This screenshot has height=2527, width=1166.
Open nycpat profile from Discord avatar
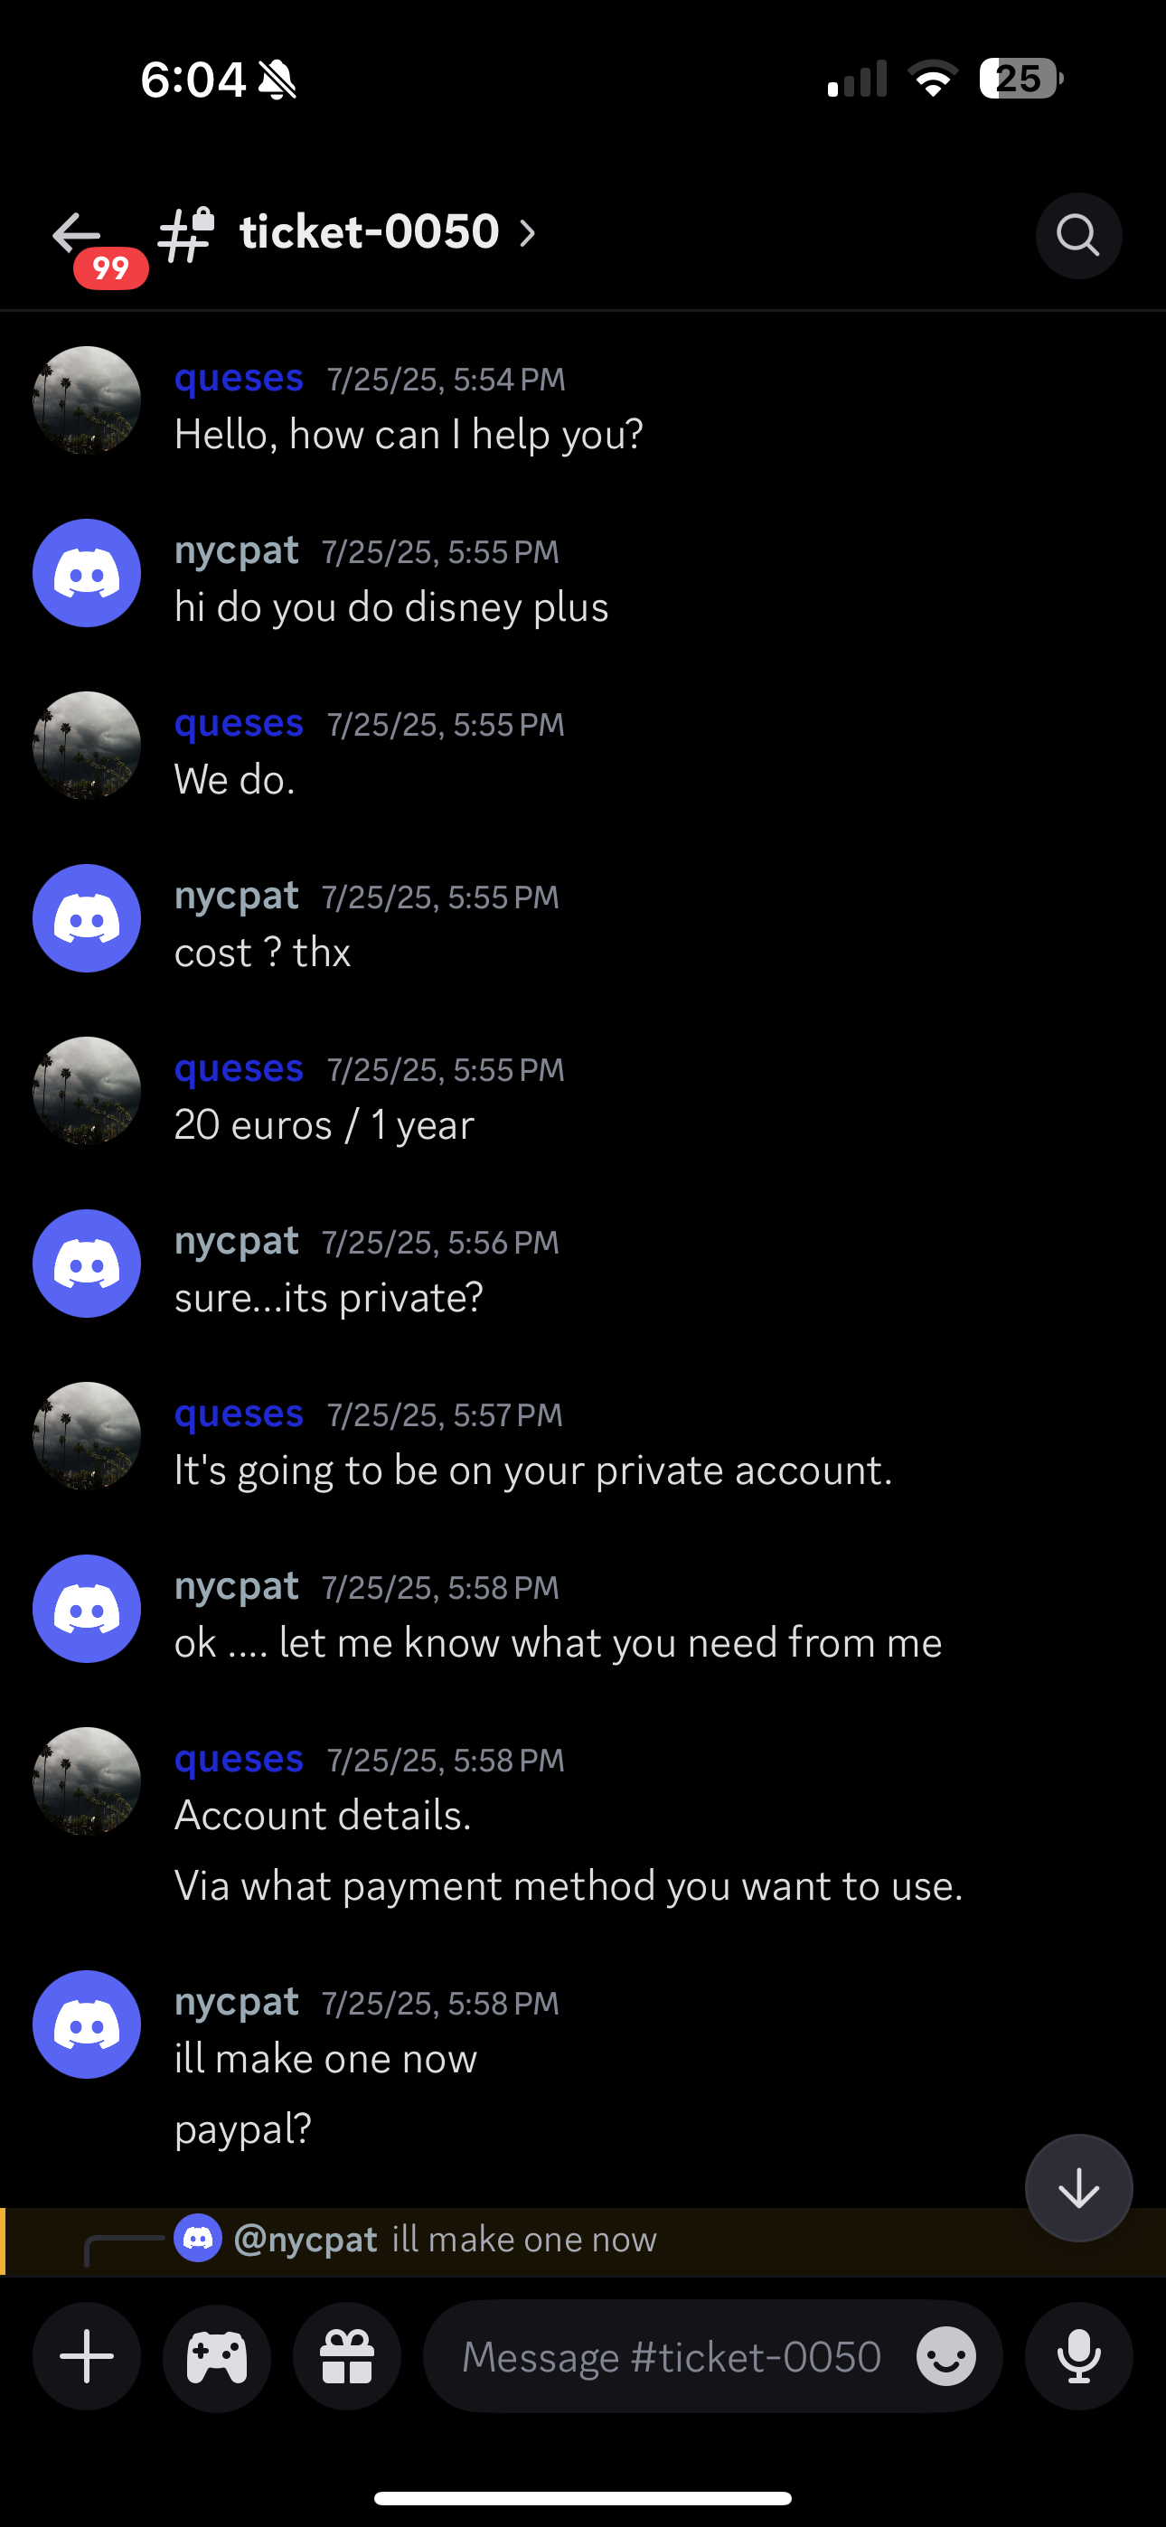tap(87, 573)
